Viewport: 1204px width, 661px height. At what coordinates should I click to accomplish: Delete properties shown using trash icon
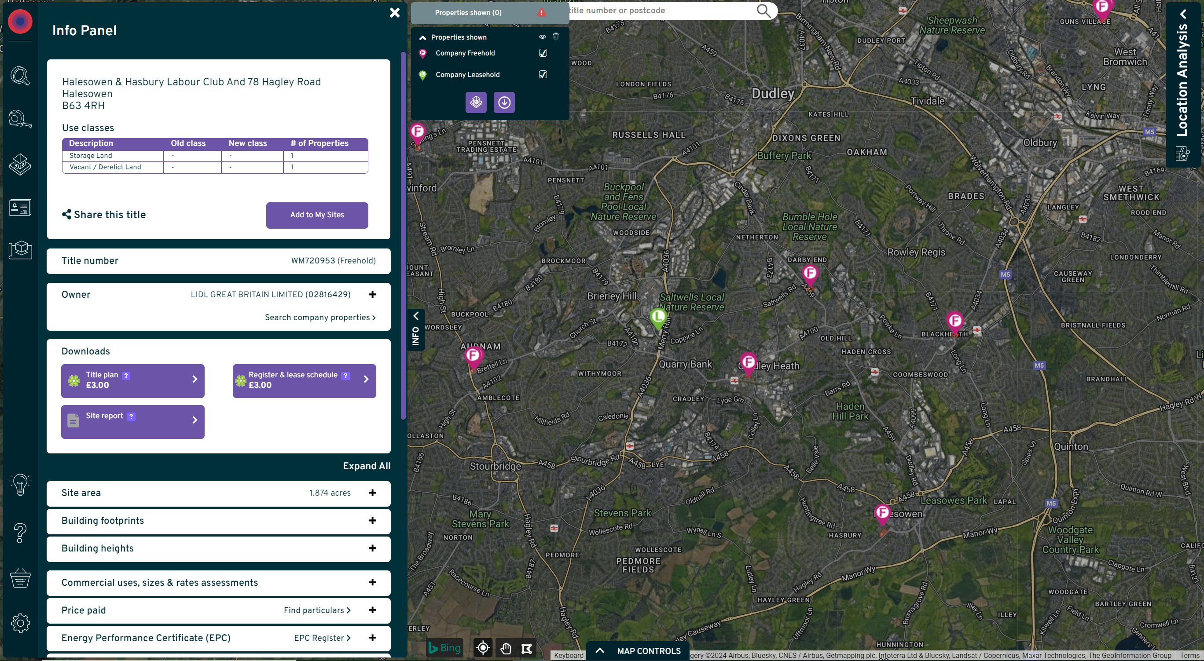click(x=556, y=37)
